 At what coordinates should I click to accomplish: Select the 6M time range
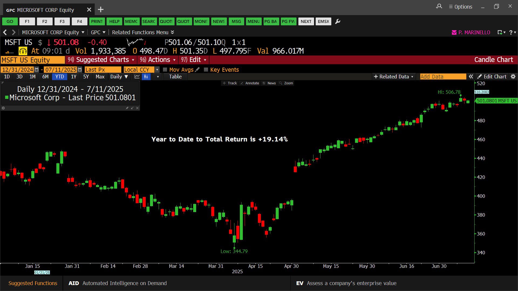tap(45, 77)
